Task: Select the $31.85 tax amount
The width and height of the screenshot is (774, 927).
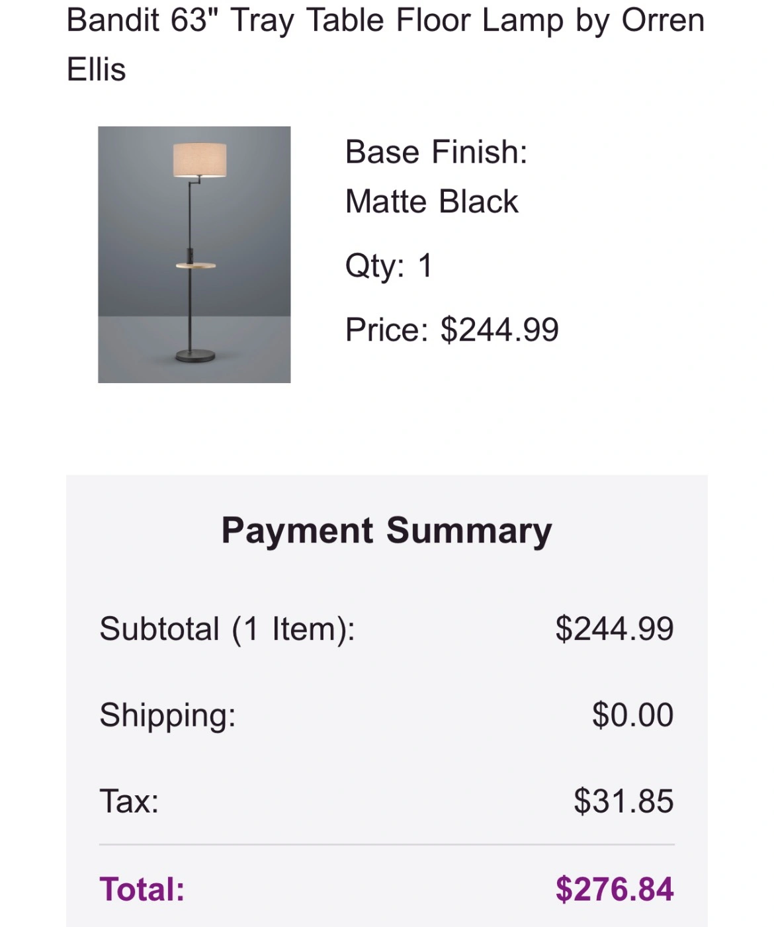Action: point(624,801)
